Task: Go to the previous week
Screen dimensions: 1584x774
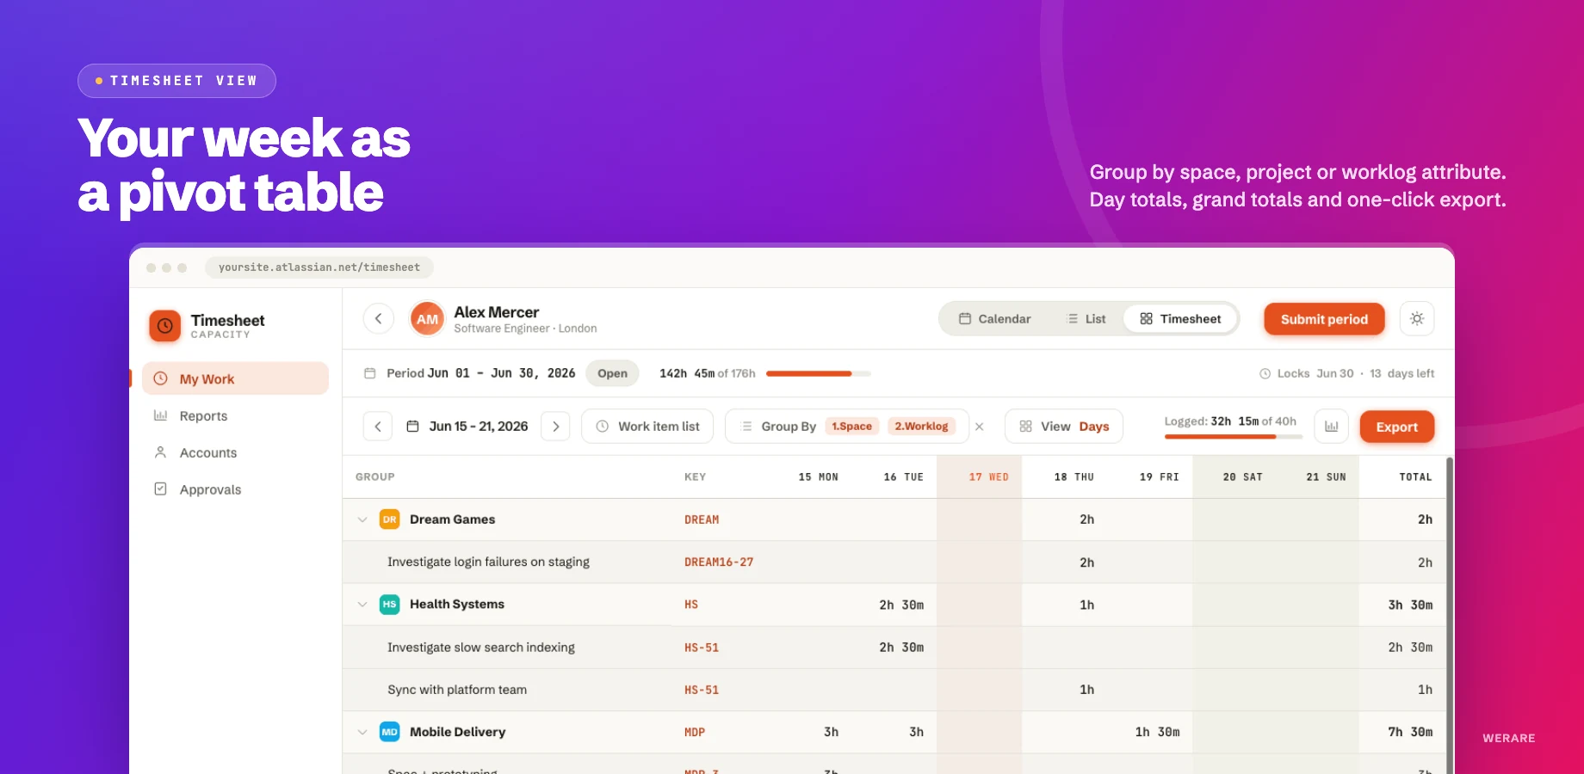Action: (x=378, y=426)
